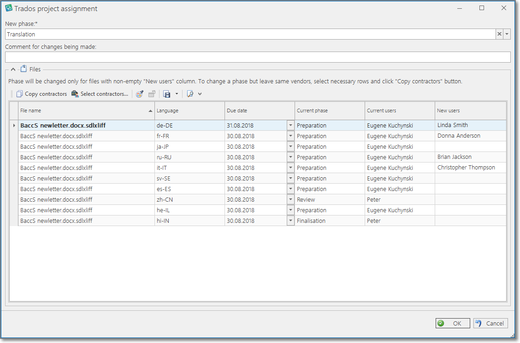Expand the toolbar overflow chevron
The image size is (520, 343).
pos(200,94)
